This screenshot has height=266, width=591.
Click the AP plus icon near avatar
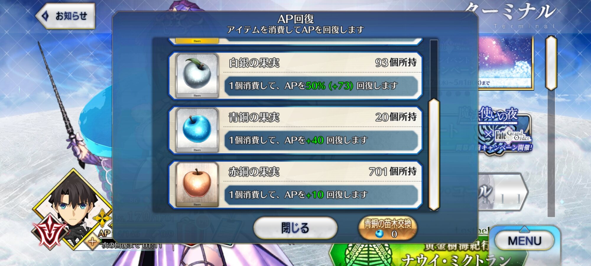tap(92, 242)
